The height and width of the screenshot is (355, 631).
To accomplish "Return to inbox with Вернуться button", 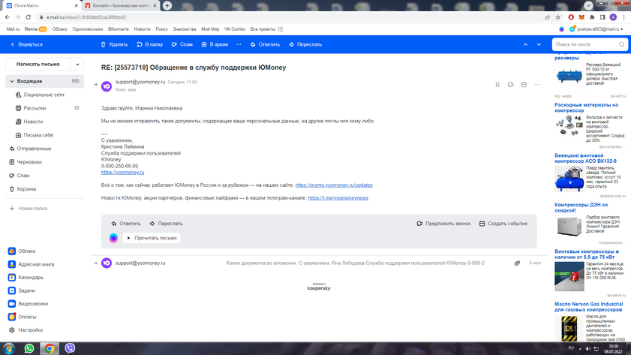I will (x=26, y=45).
